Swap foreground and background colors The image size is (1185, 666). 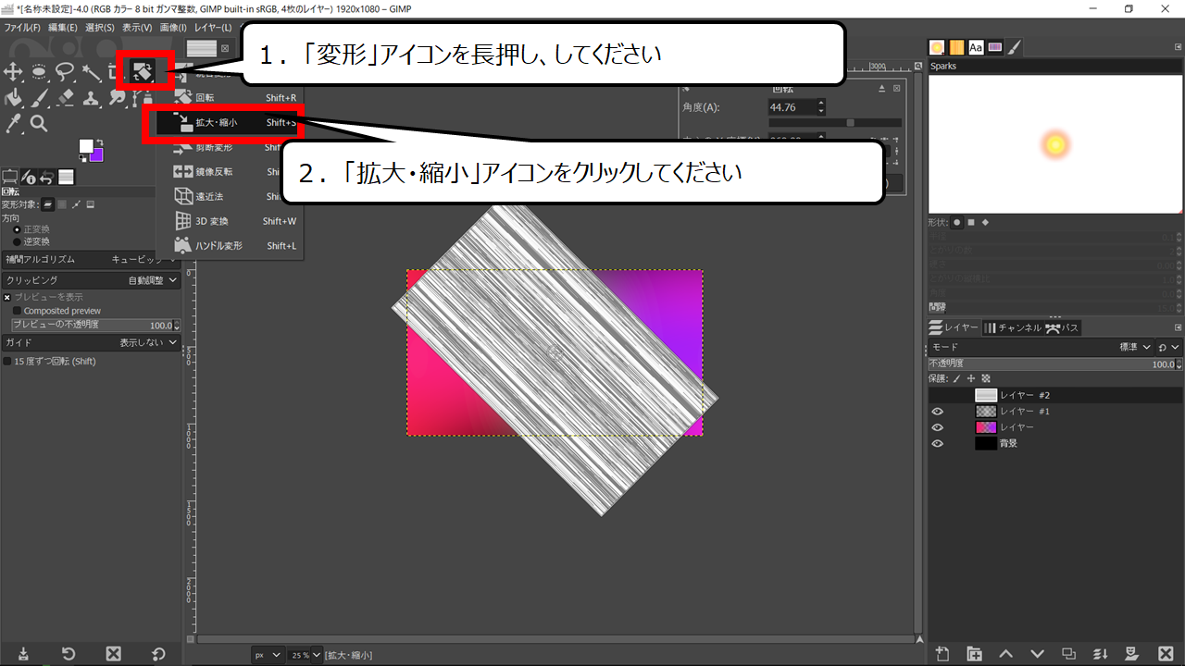pos(100,142)
